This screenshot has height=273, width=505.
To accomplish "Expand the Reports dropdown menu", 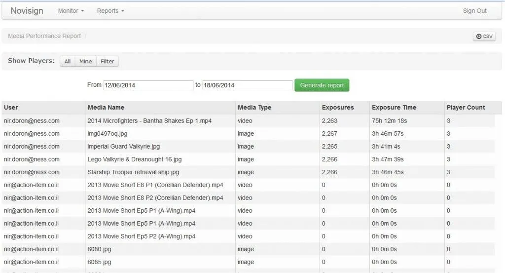I will (110, 11).
